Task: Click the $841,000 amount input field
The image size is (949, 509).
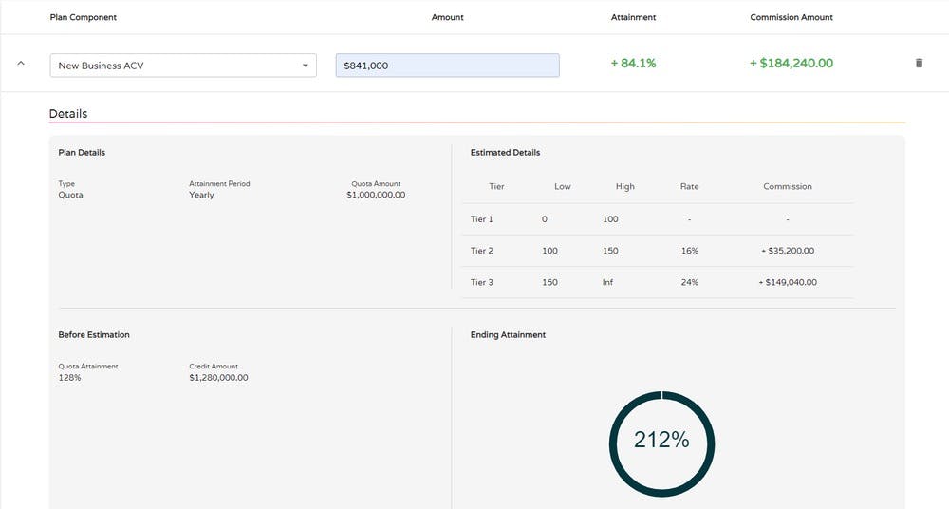Action: [447, 66]
